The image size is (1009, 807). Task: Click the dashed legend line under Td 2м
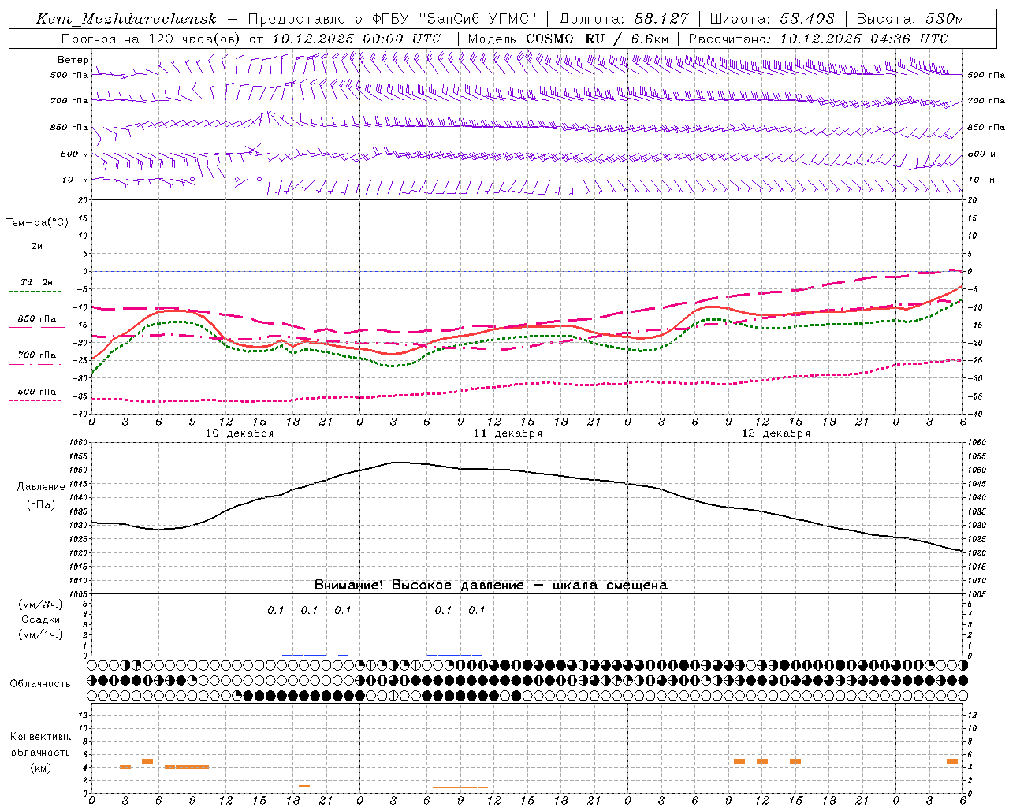pyautogui.click(x=36, y=292)
